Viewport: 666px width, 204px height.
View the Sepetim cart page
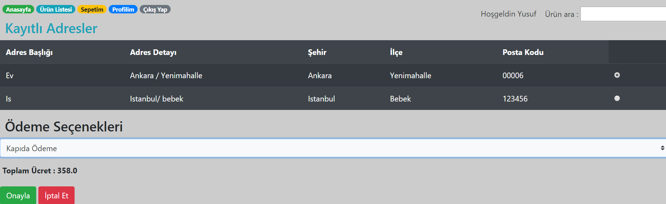(92, 10)
